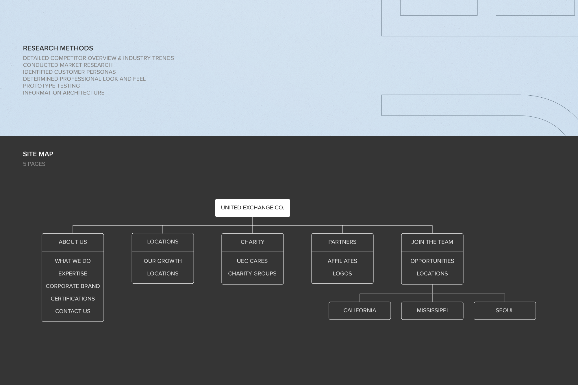
Task: Open the JOIN THE TEAM node
Action: [x=432, y=242]
